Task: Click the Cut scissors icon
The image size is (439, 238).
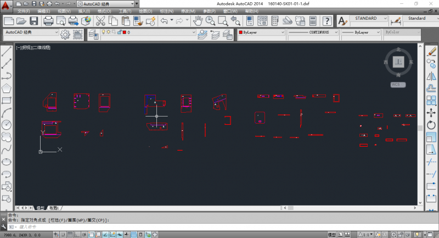Action: click(x=100, y=21)
